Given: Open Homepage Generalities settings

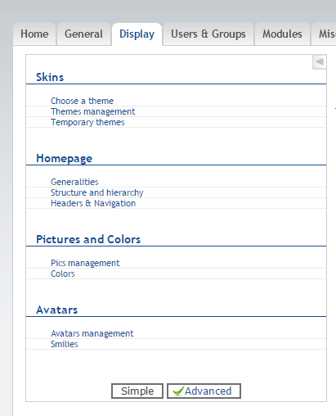Looking at the screenshot, I should 74,182.
